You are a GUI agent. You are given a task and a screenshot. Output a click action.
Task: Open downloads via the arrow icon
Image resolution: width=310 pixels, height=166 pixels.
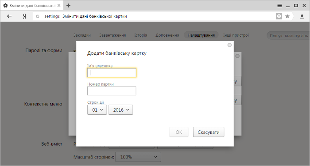[x=302, y=16]
